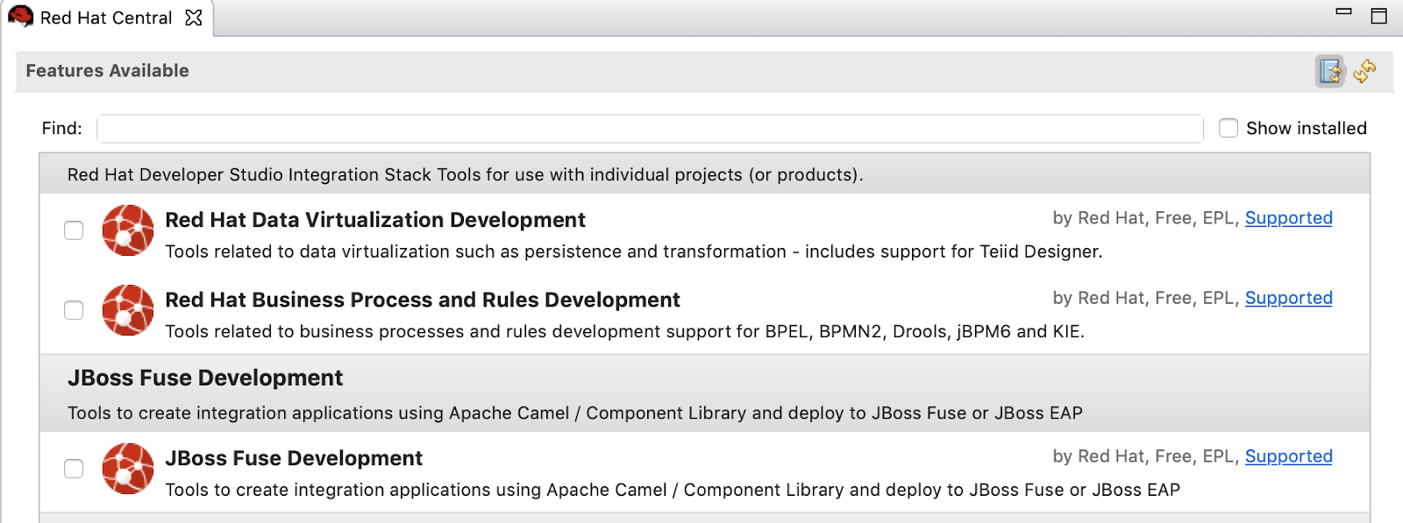The height and width of the screenshot is (523, 1403).
Task: Click the Business Process and Rules feature icon
Action: coord(128,310)
